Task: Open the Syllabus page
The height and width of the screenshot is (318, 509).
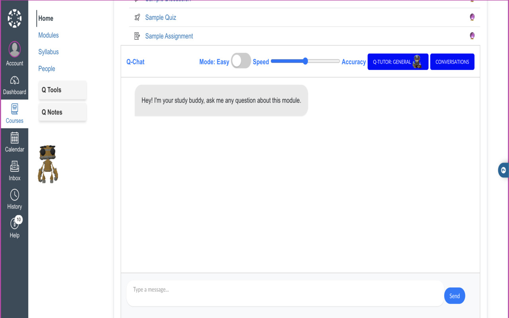Action: [x=49, y=52]
